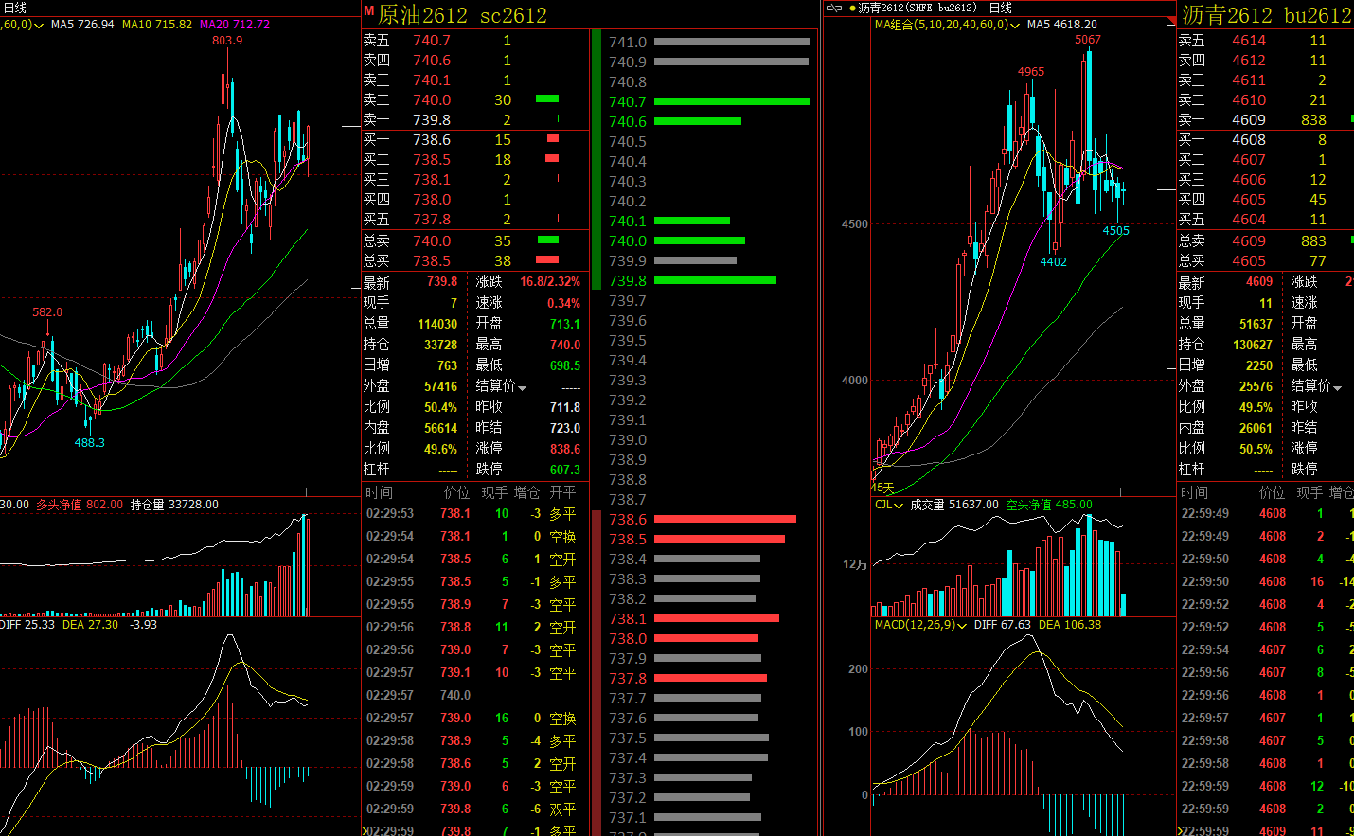Expand the 结算价 dropdown in the 沥青 quote panel
Screen dimensions: 1354x836
[x=1338, y=387]
